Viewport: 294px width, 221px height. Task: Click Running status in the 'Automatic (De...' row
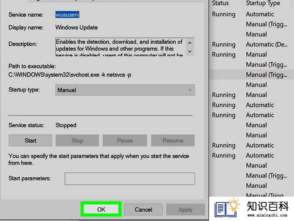coord(224,45)
